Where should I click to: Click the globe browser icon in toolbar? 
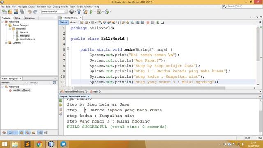(72, 12)
